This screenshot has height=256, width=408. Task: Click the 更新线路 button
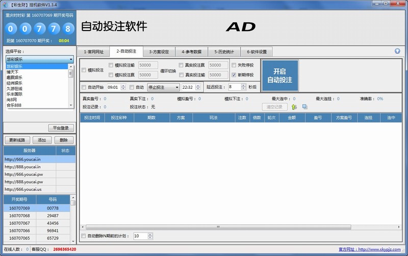pyautogui.click(x=17, y=140)
